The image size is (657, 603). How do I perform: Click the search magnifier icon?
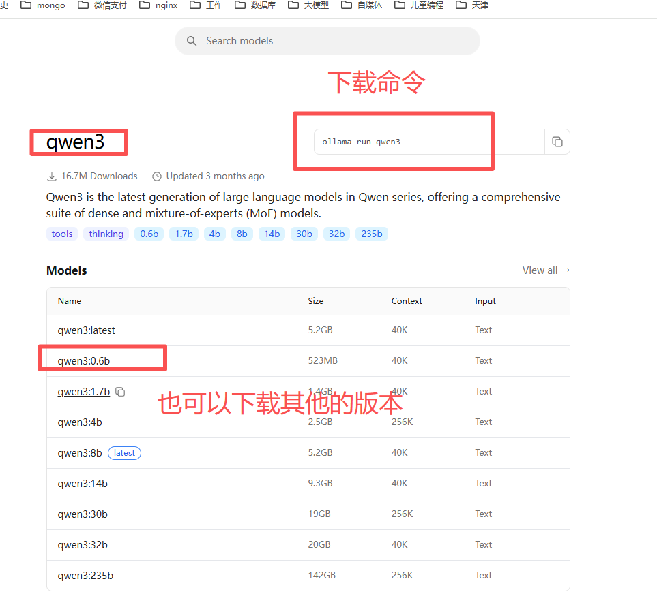pyautogui.click(x=192, y=41)
